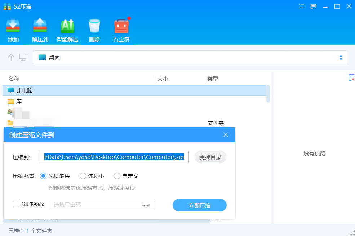Close the 创建压缩文件到 dialog

[226, 134]
